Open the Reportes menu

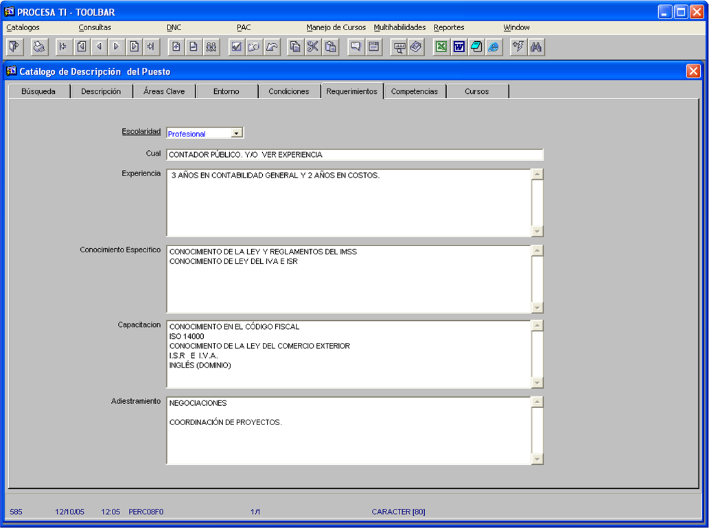(449, 27)
